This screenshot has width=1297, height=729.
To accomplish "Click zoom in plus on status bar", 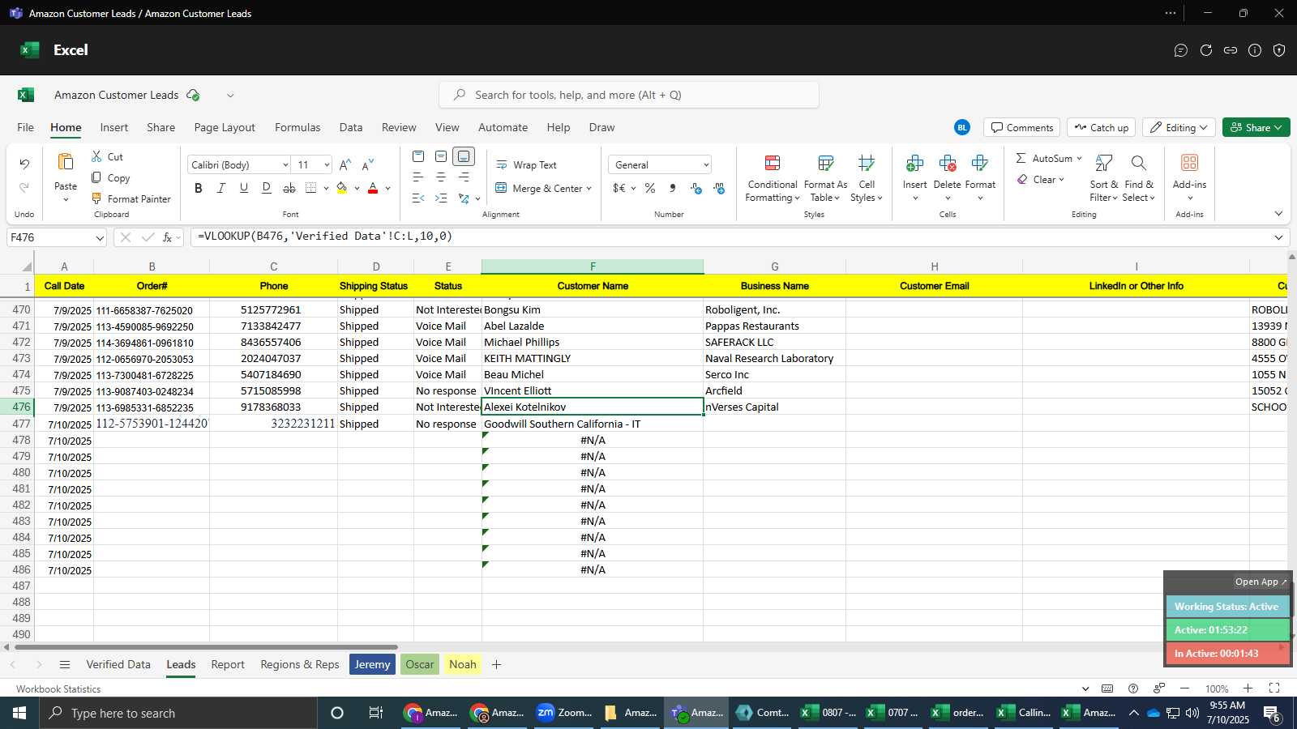I will coord(1248,688).
